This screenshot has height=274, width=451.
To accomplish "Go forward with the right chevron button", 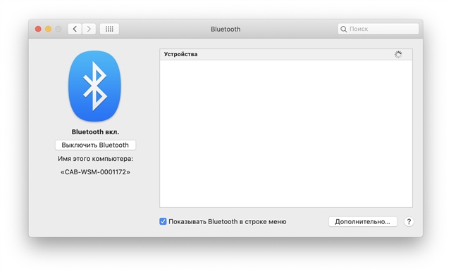I will tap(89, 29).
